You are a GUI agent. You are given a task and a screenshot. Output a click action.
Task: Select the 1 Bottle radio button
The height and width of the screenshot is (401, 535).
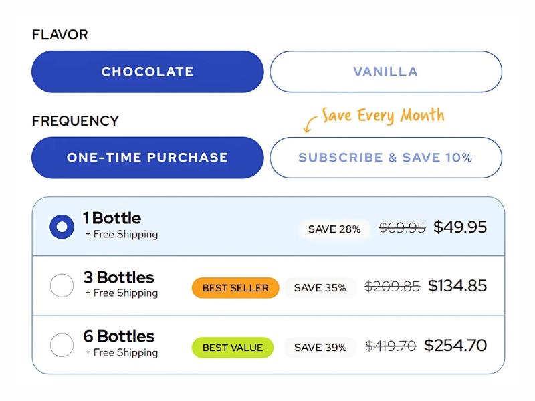[62, 227]
